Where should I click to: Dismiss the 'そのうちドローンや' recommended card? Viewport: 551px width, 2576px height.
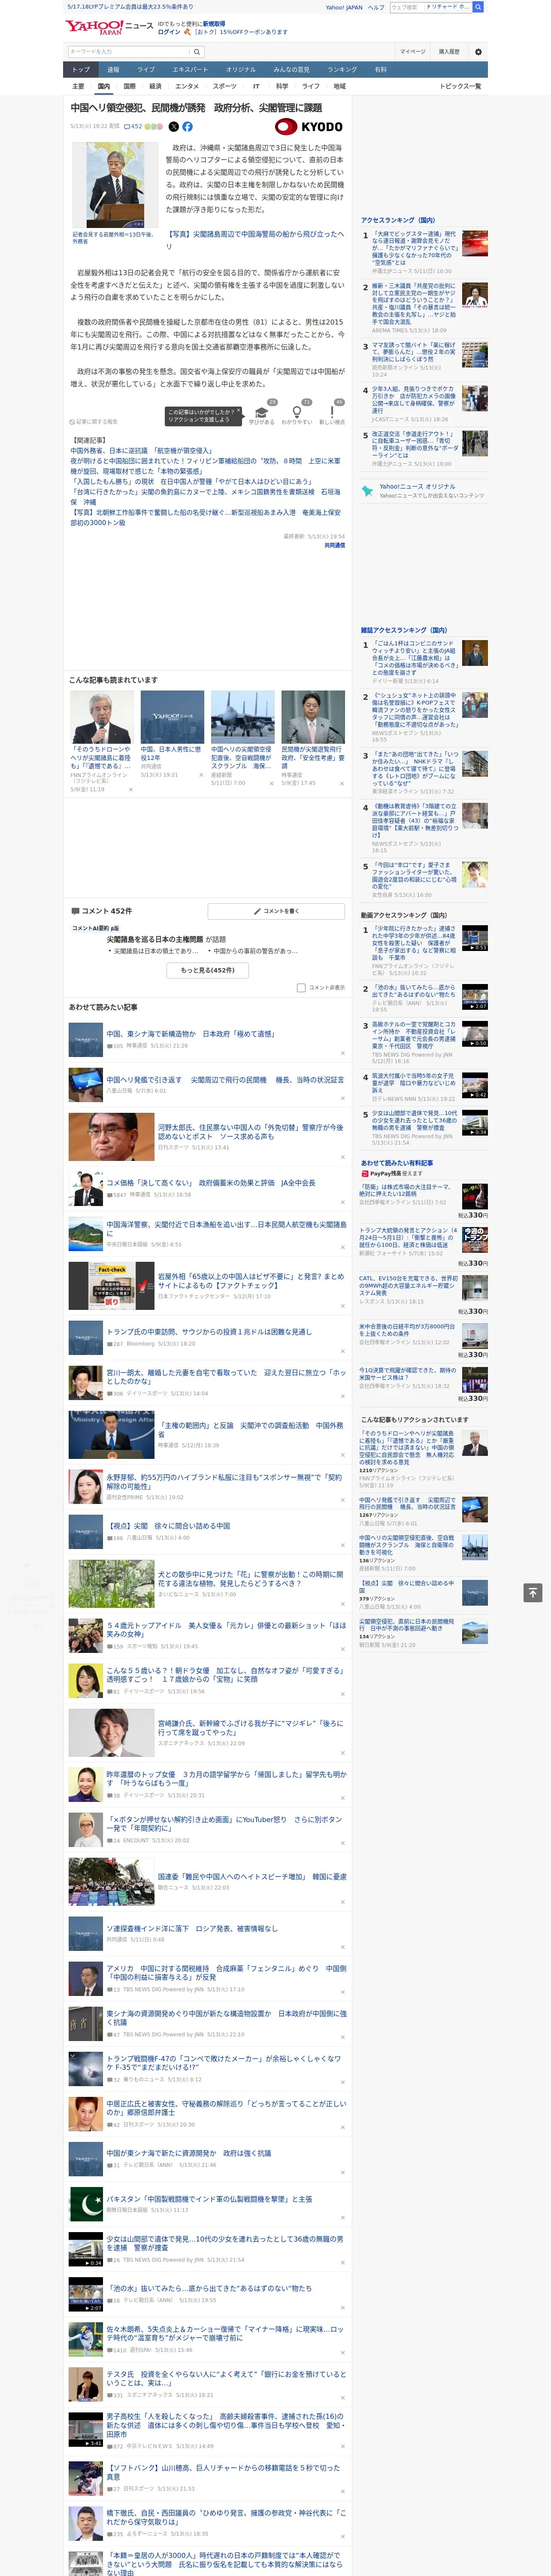point(130,789)
